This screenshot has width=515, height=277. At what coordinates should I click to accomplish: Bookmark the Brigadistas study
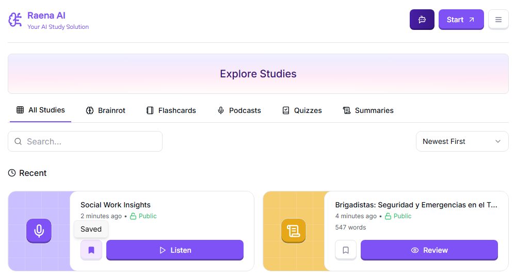pos(346,250)
